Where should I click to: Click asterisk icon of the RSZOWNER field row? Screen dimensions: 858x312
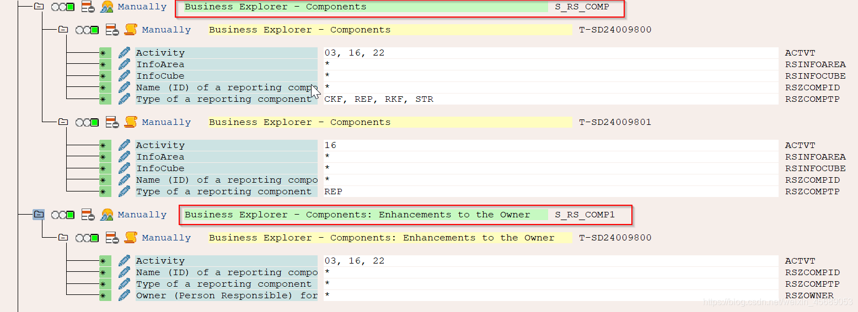tap(105, 295)
